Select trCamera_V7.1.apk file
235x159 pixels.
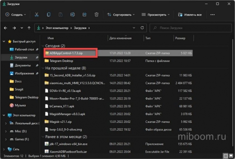[118, 106]
